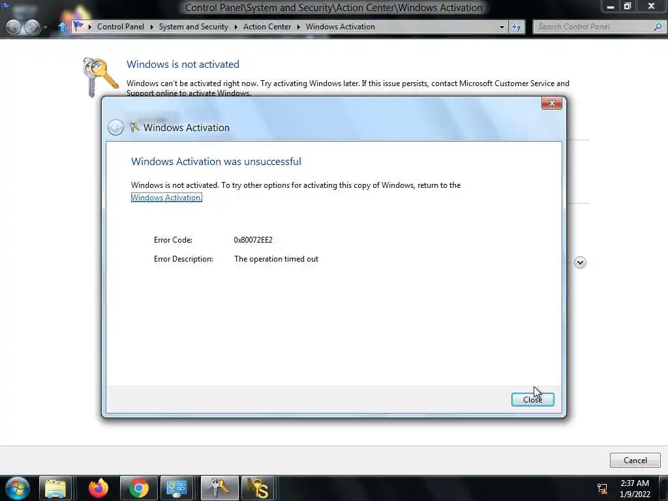Image resolution: width=668 pixels, height=501 pixels.
Task: Expand arrow after Action Center breadcrumb
Action: (x=298, y=27)
